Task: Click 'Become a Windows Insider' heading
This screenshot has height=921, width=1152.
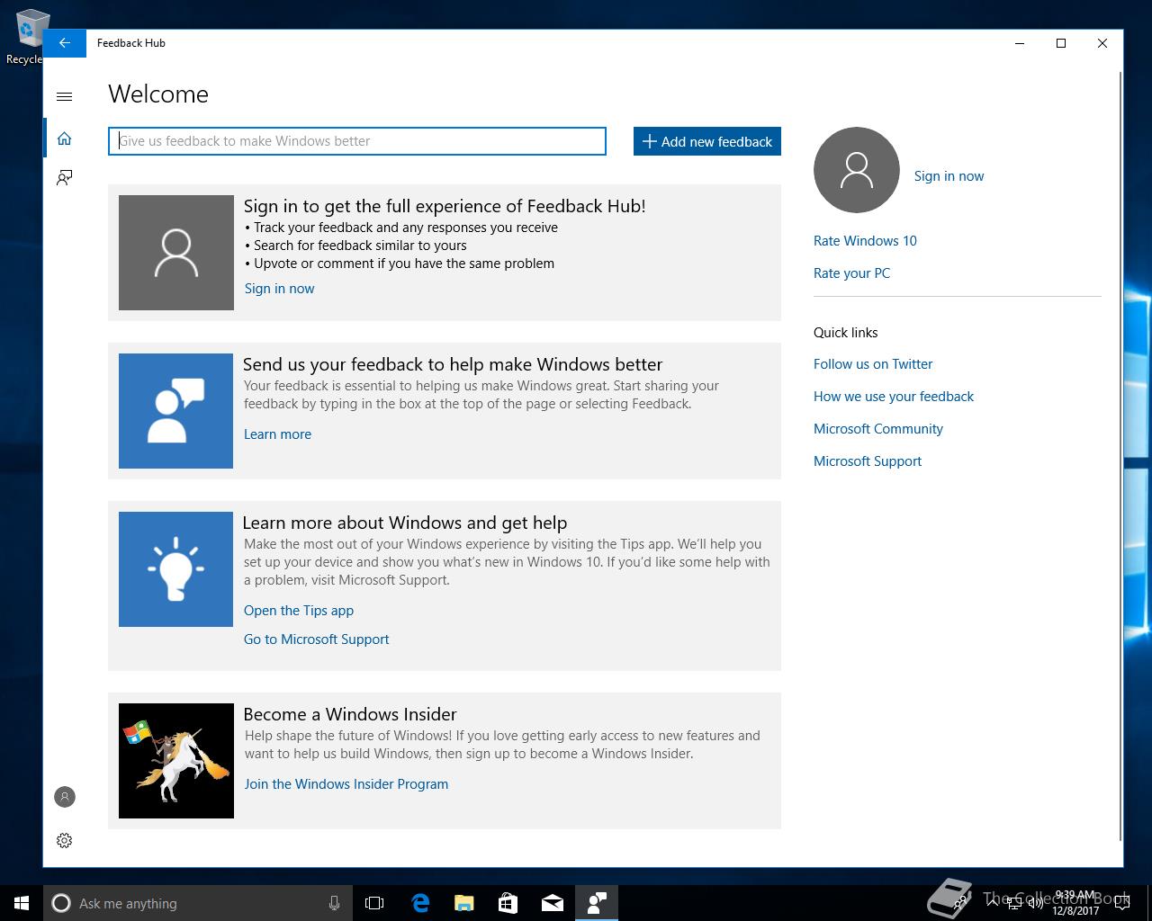Action: pos(350,714)
